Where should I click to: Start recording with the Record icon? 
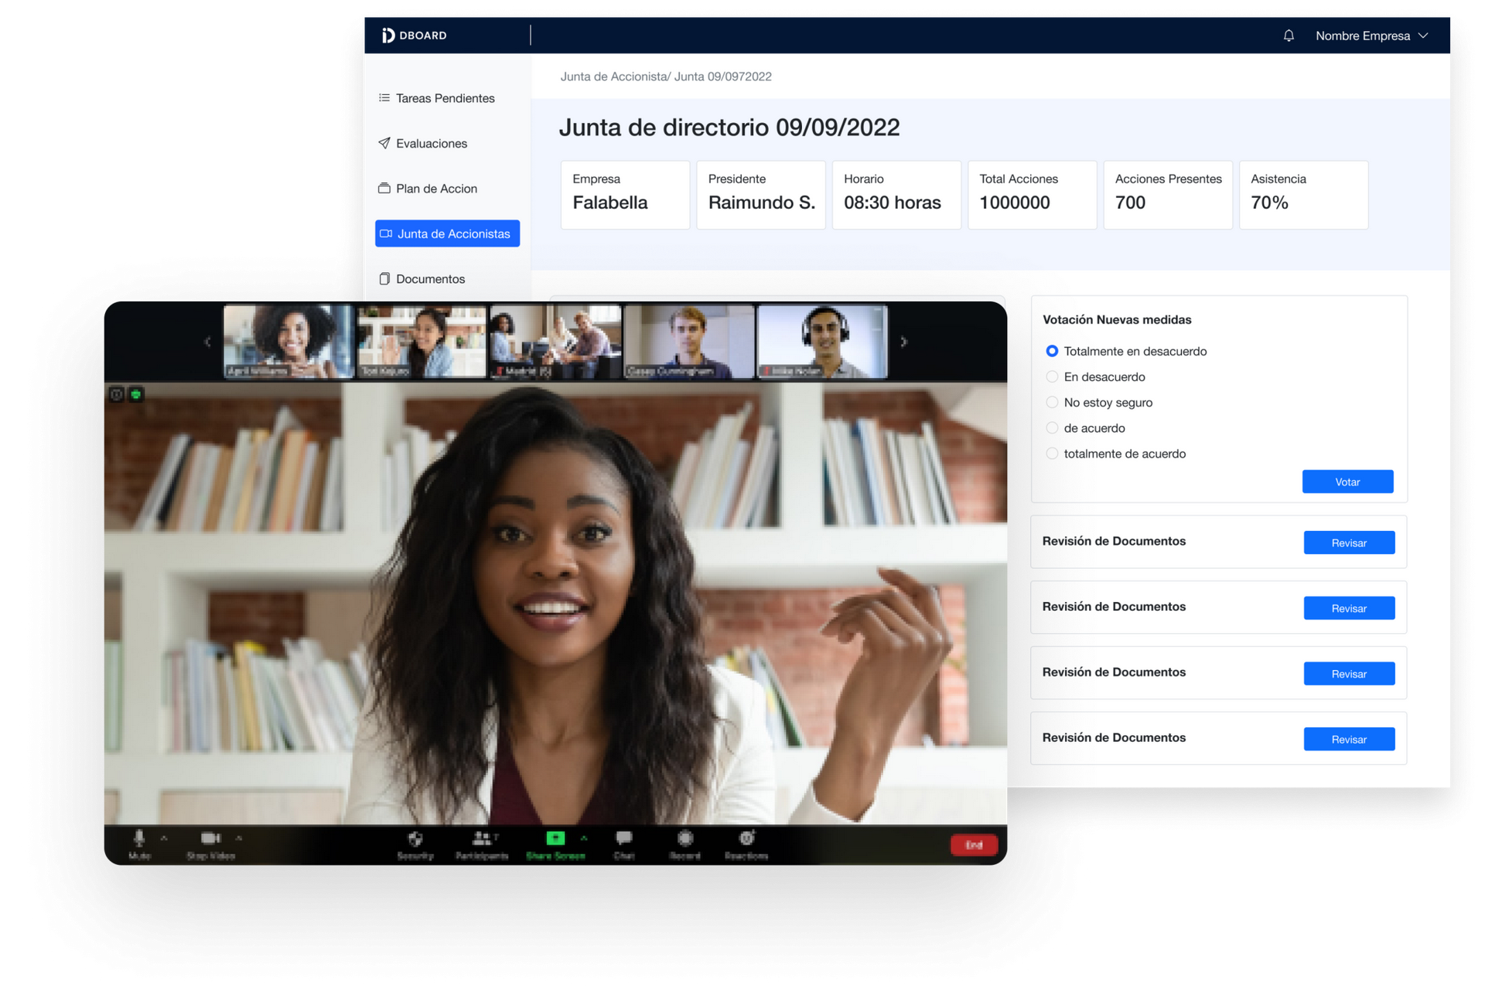[685, 839]
